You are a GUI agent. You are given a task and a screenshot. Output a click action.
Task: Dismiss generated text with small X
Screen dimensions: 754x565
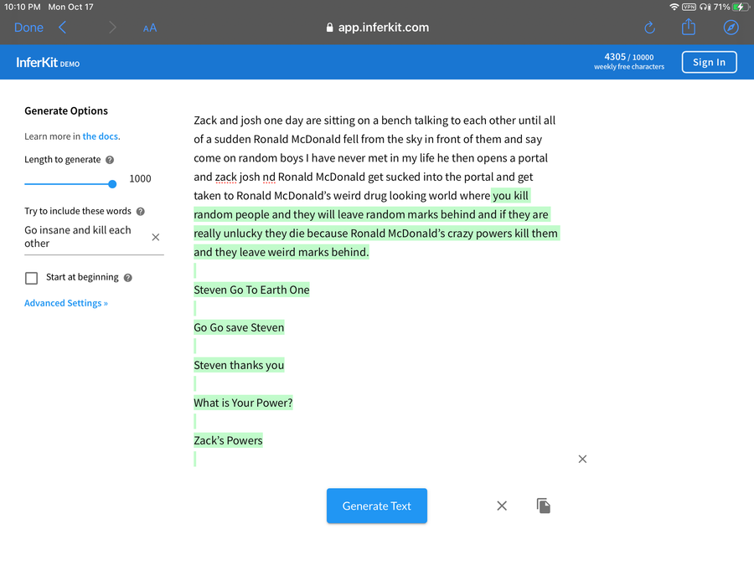pyautogui.click(x=582, y=460)
